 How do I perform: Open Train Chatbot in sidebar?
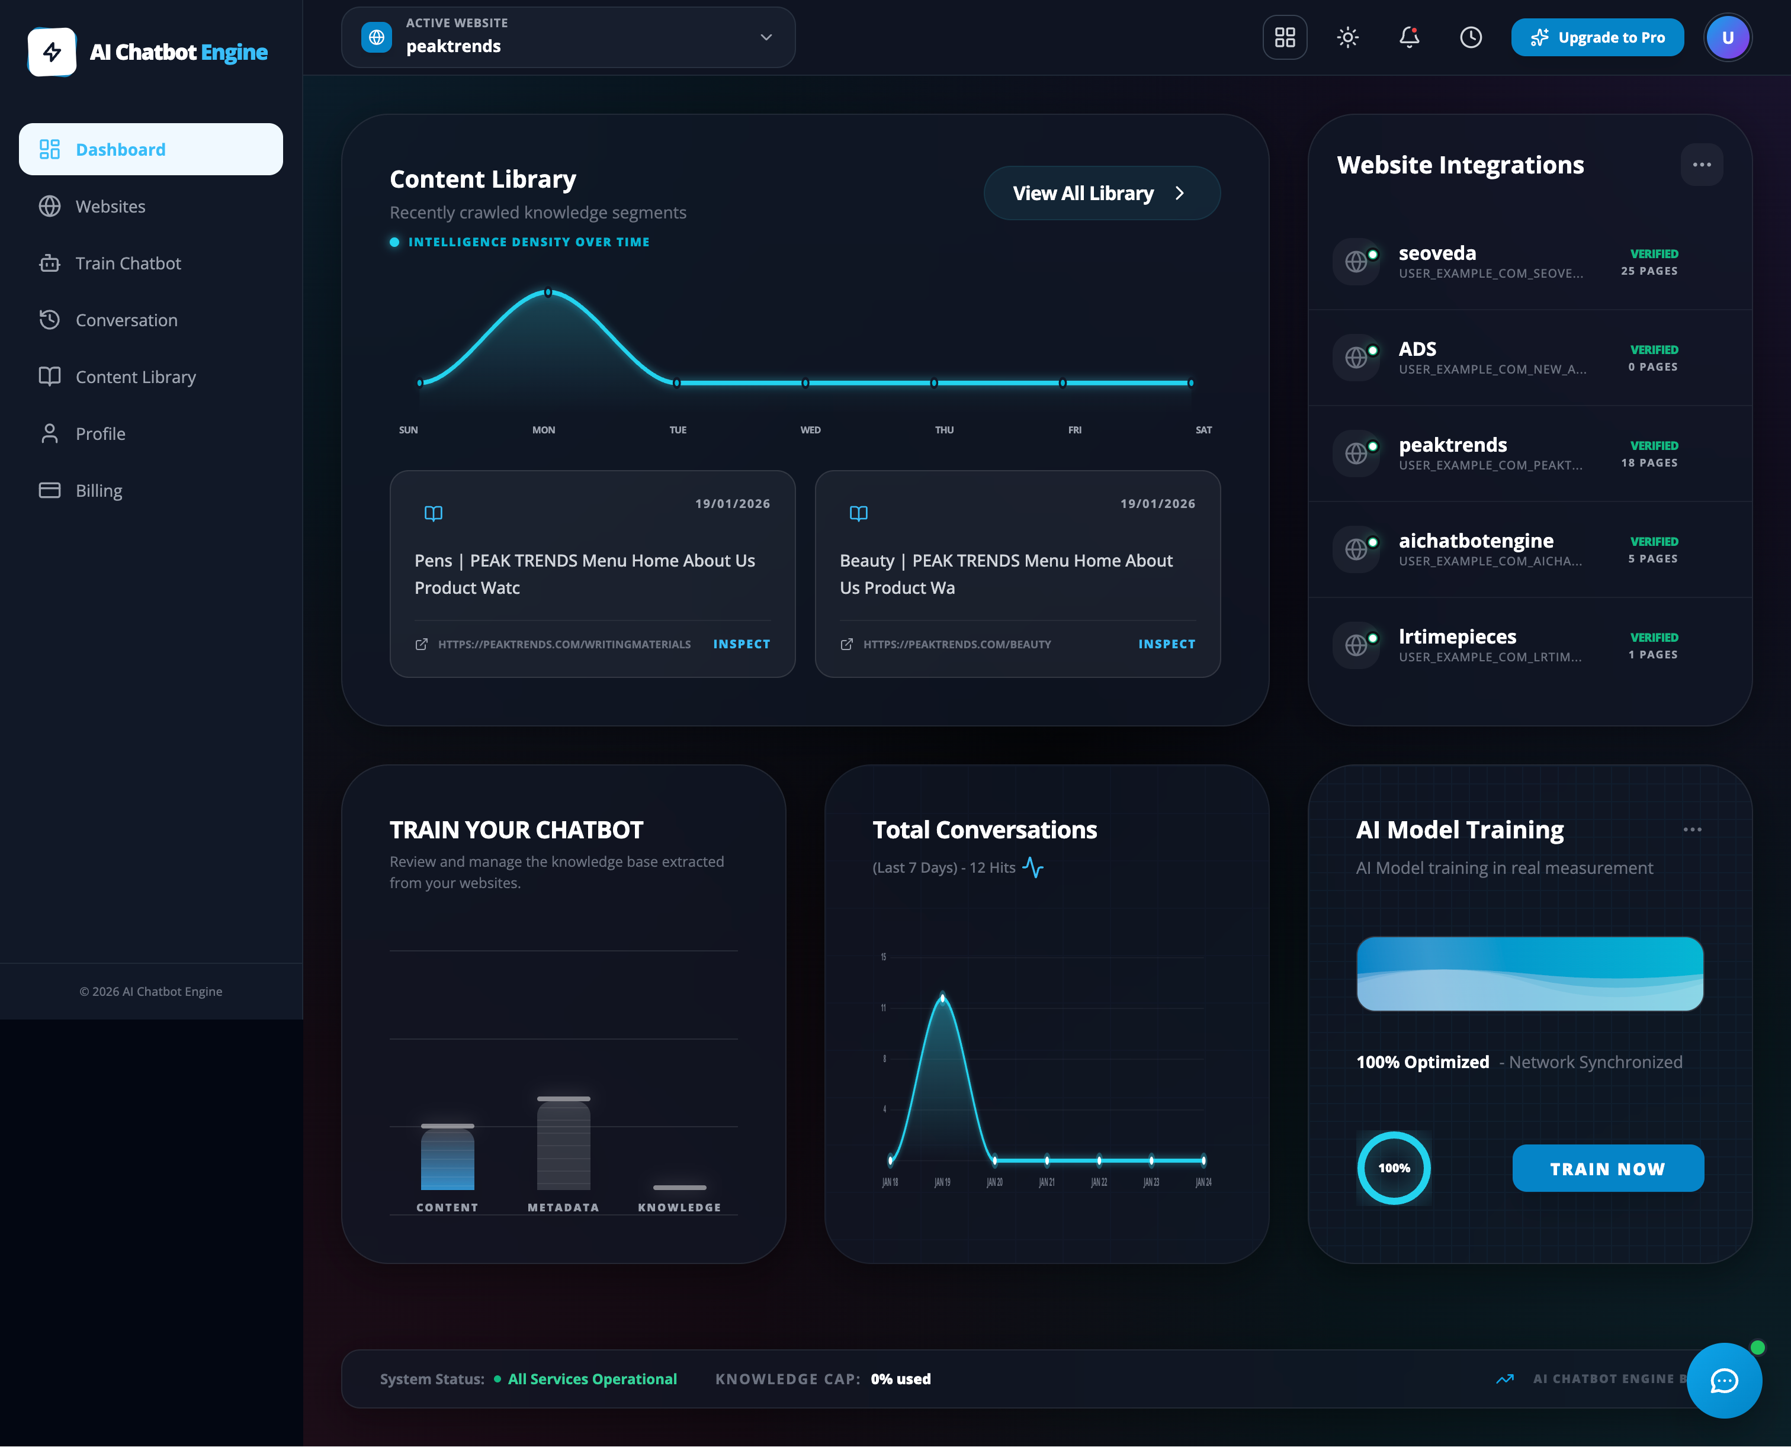tap(151, 263)
